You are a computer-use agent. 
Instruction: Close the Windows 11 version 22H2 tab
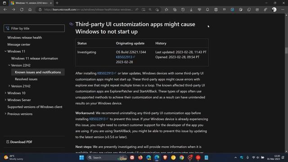51,3
